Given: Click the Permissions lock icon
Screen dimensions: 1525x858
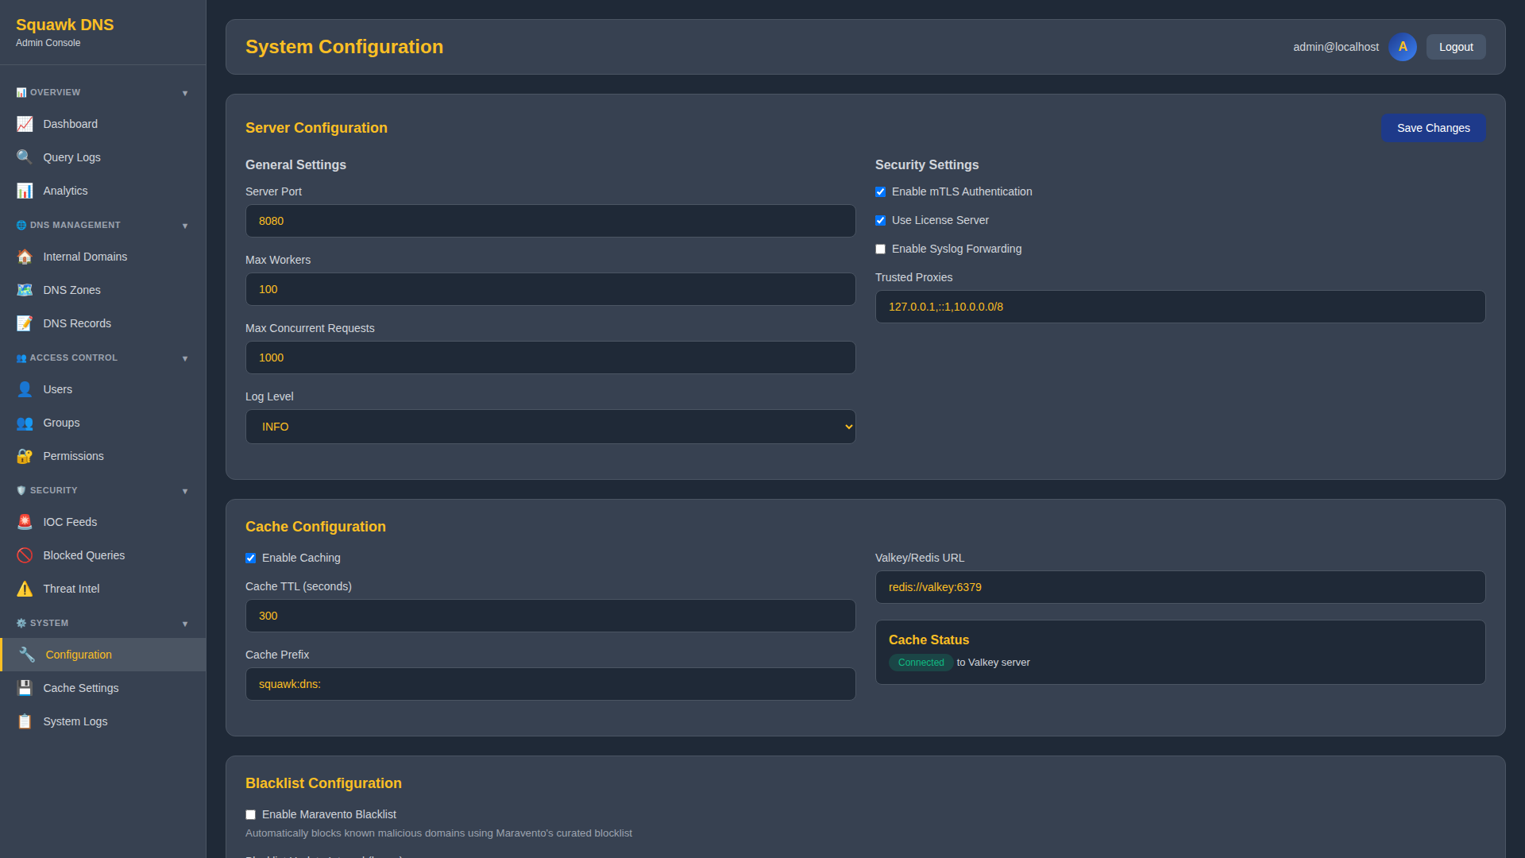Looking at the screenshot, I should (x=25, y=456).
